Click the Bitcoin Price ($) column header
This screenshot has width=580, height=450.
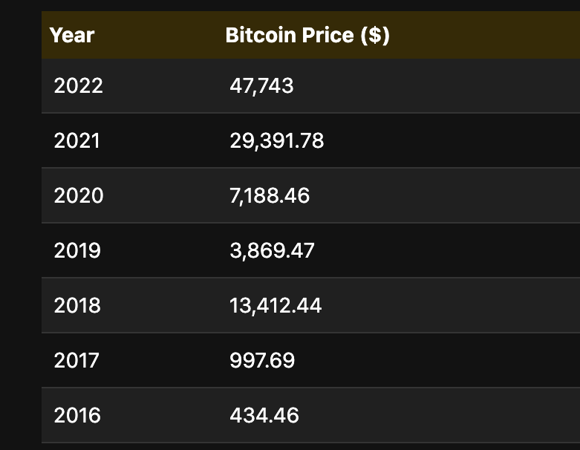[307, 35]
